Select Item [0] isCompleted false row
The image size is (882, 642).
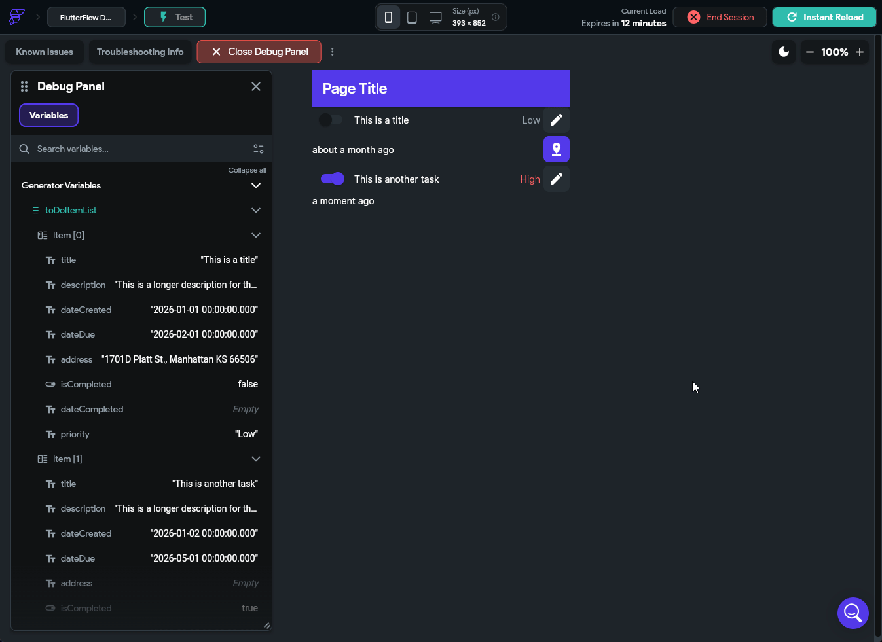click(x=141, y=384)
